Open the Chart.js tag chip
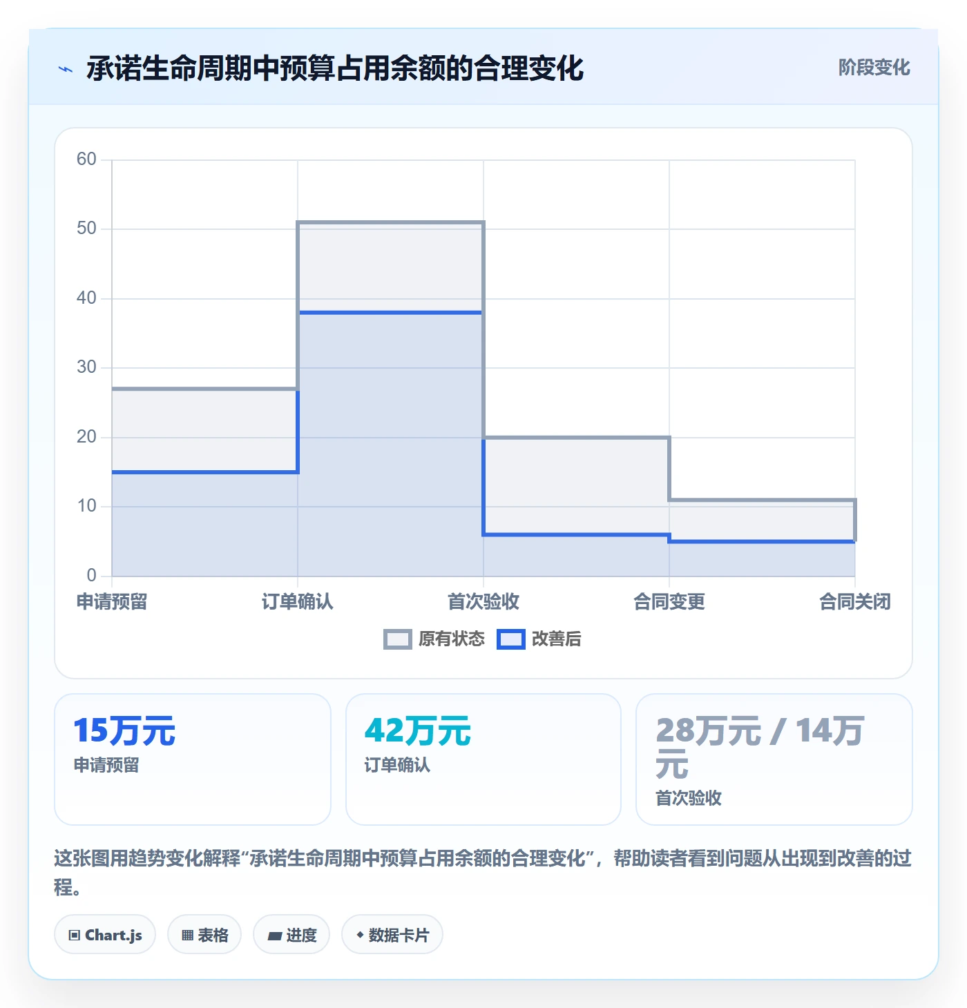Viewport: 967px width, 1008px height. 105,935
